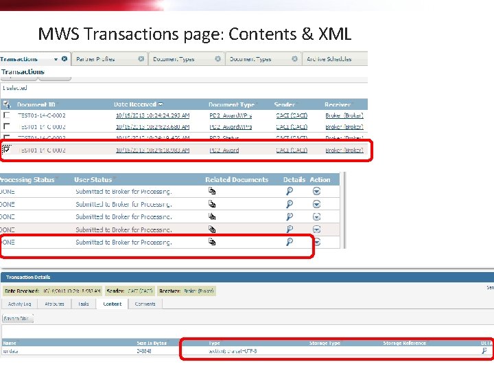The width and height of the screenshot is (494, 371).
Task: Switch to the Transactions tab
Action: tap(19, 59)
